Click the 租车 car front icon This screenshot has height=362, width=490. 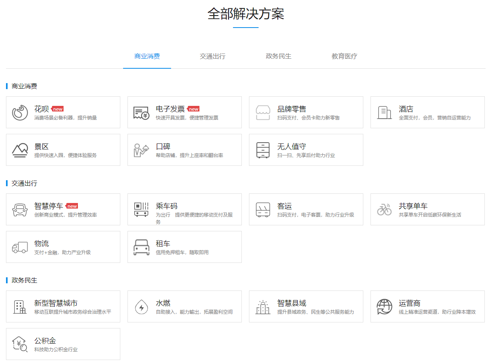[x=141, y=247]
